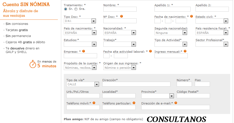Screen dimensions: 234x123
Task: Click help icon next to Nº Doc
Action: [121, 16]
